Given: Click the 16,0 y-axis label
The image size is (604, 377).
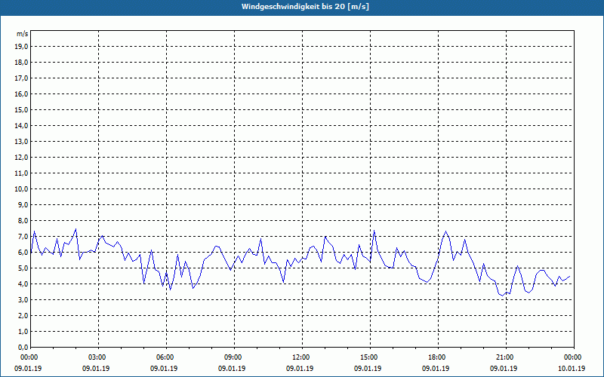Looking at the screenshot, I should click(x=21, y=93).
